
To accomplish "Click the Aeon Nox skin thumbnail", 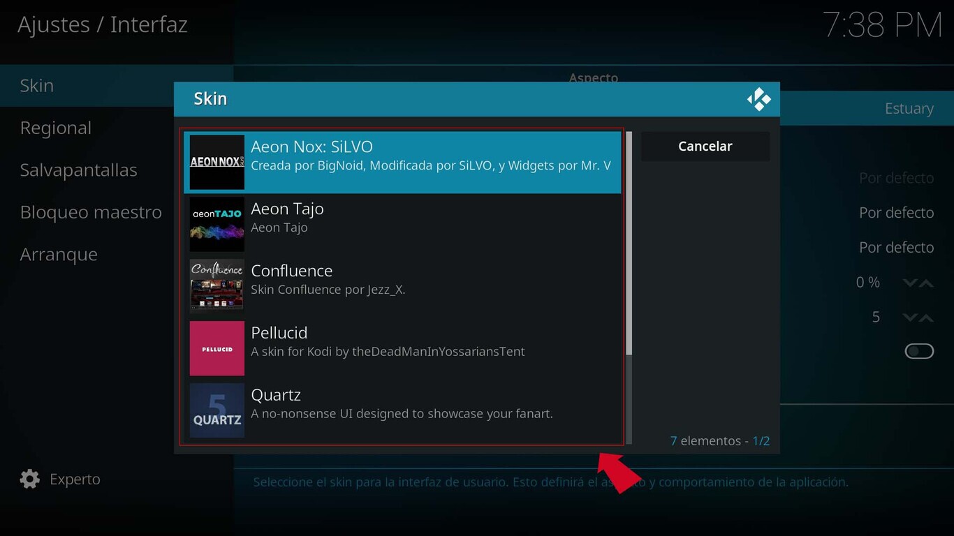I will click(217, 162).
